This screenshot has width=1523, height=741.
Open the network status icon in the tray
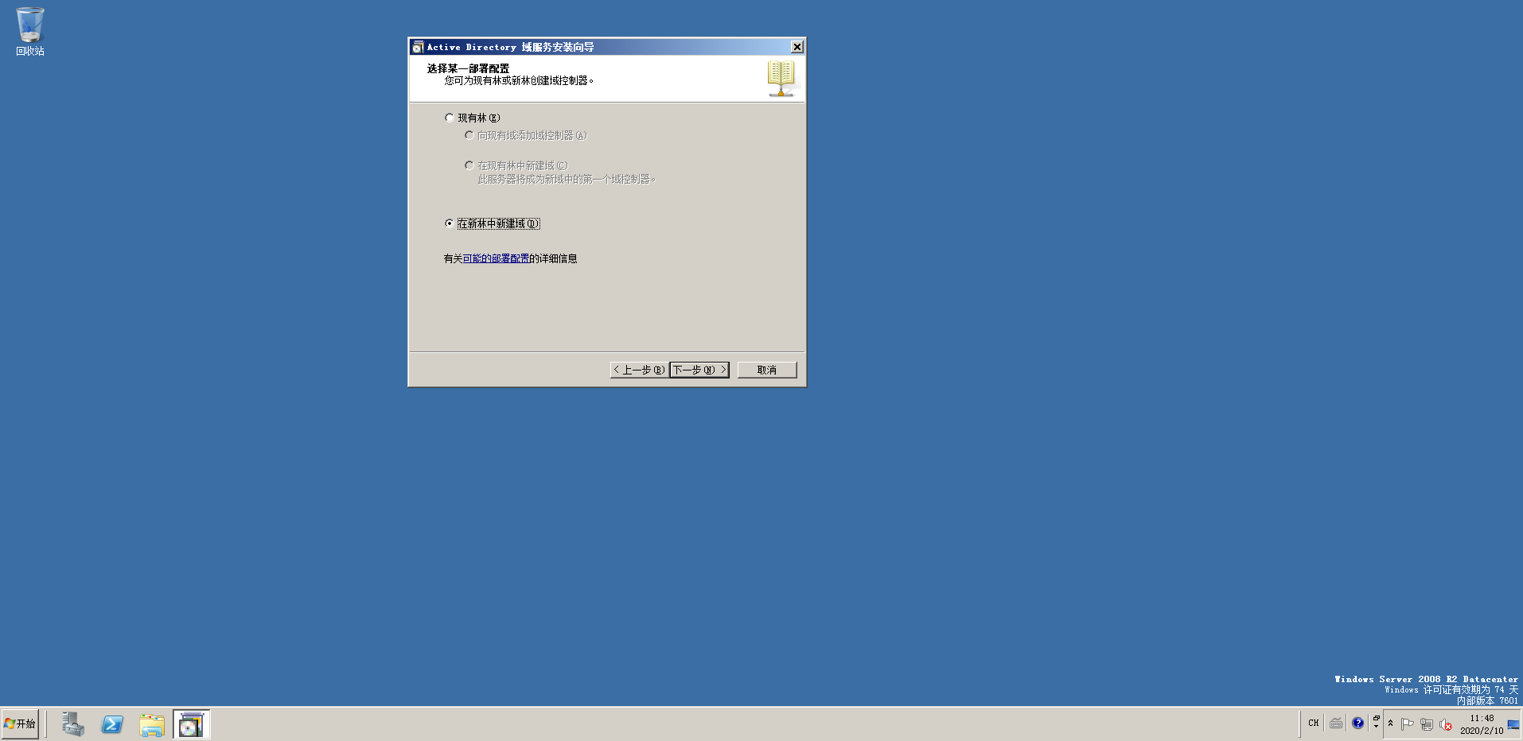click(1427, 724)
